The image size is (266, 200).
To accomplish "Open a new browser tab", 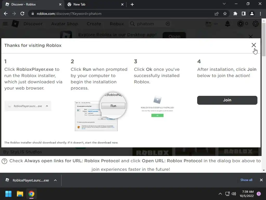I will tap(132, 5).
